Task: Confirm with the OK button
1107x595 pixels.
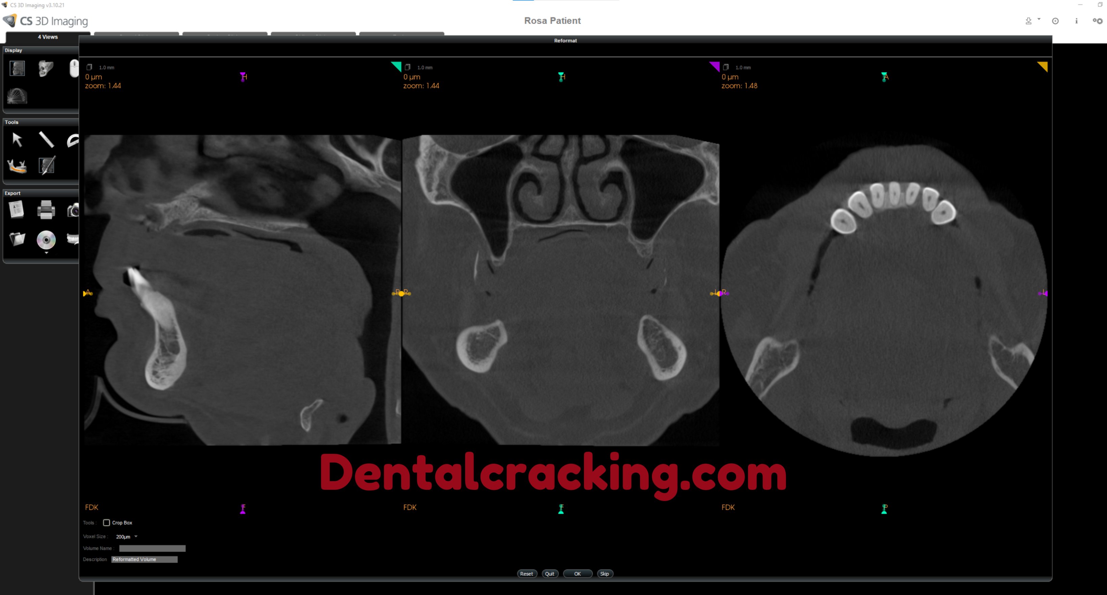Action: [x=577, y=574]
